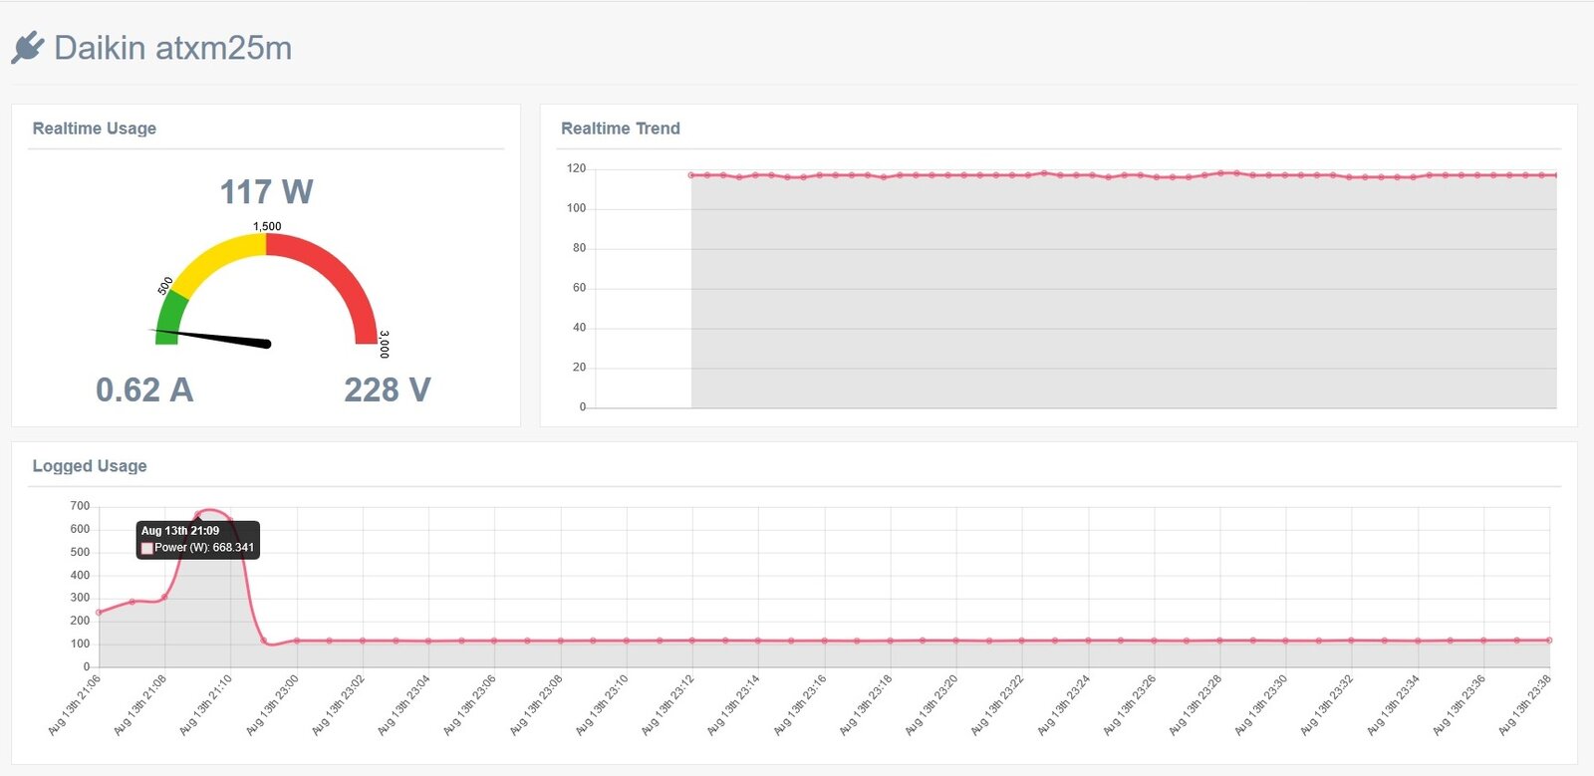Click the logged data point at 23:00
This screenshot has height=776, width=1594.
[297, 641]
